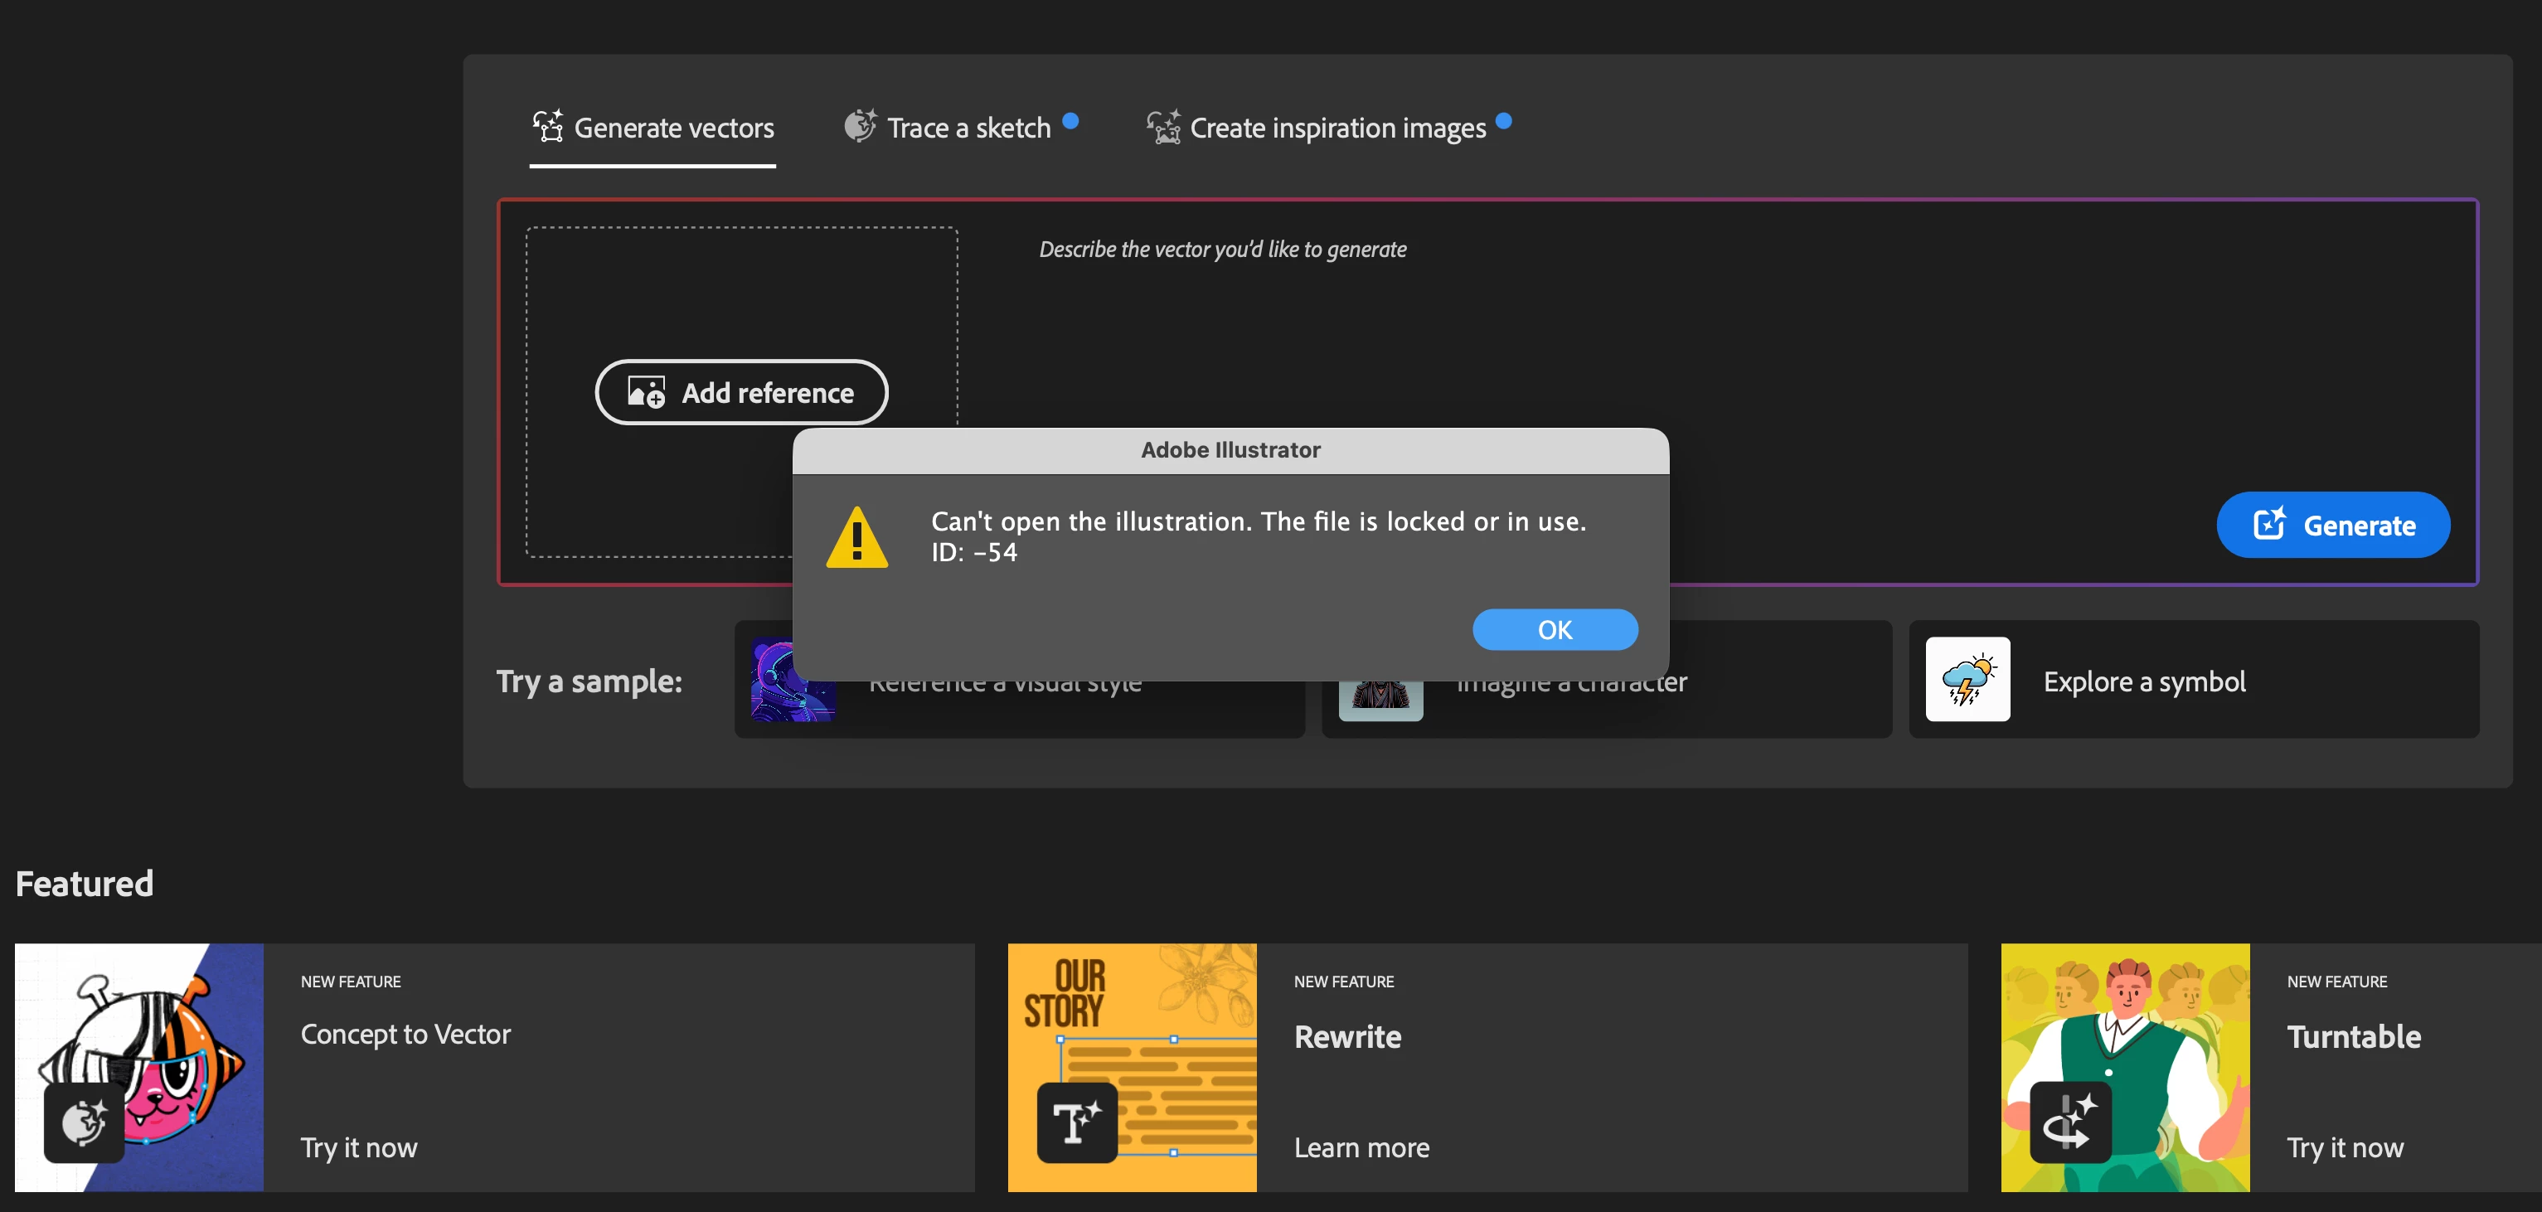Click the weather symbol sample thumbnail
The height and width of the screenshot is (1212, 2542).
[x=1967, y=679]
